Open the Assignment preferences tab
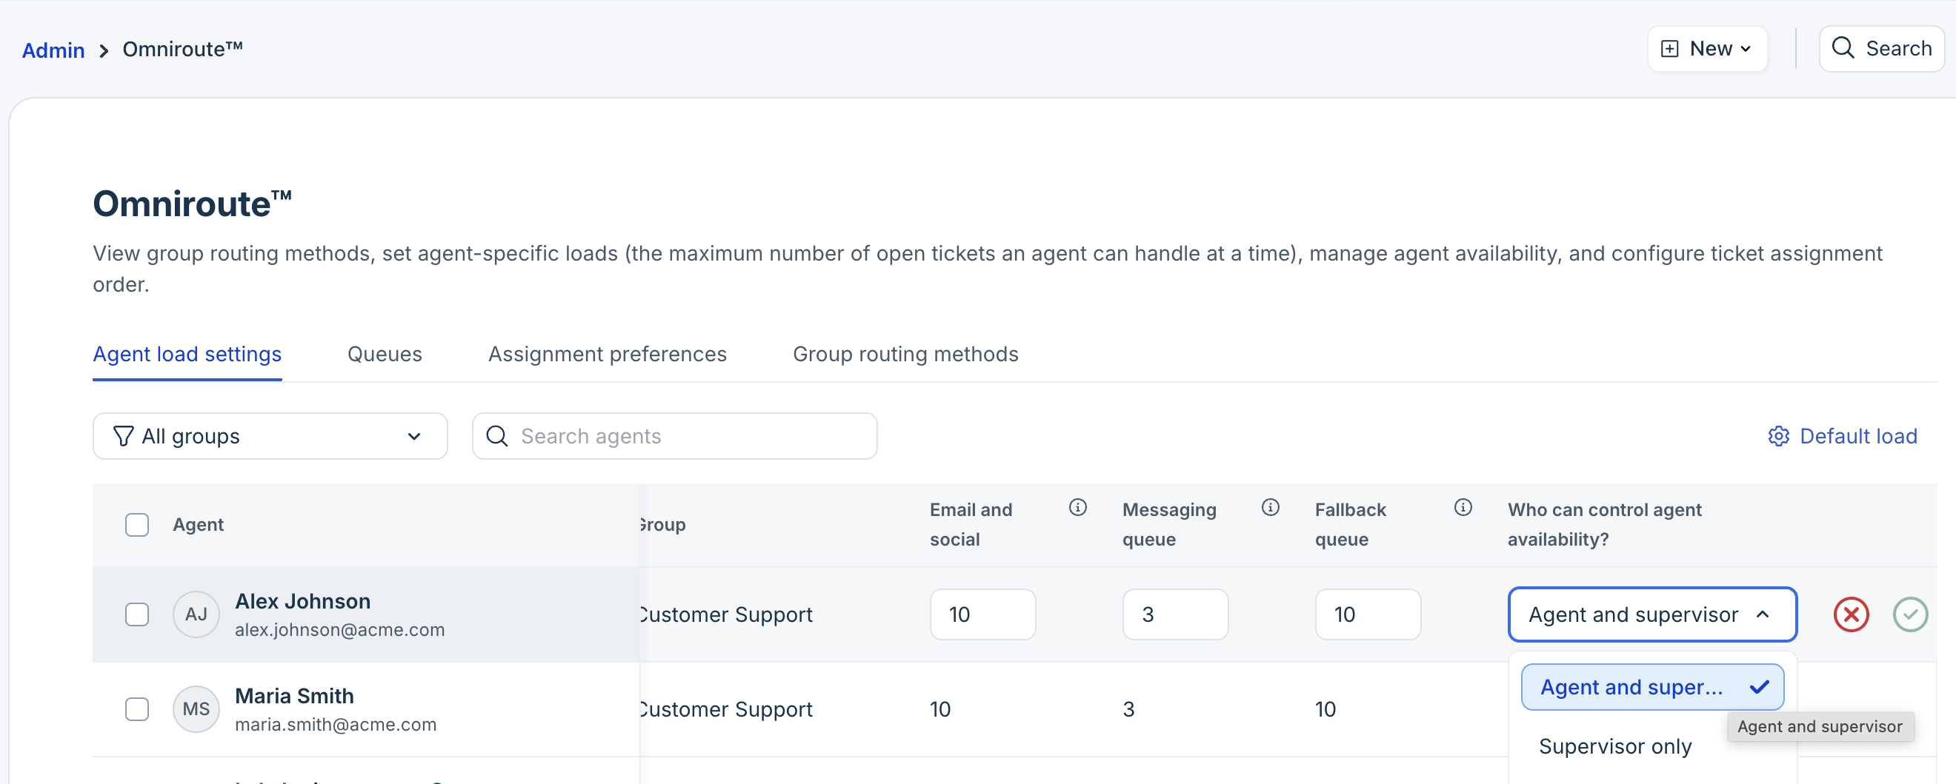Image resolution: width=1956 pixels, height=784 pixels. [607, 355]
